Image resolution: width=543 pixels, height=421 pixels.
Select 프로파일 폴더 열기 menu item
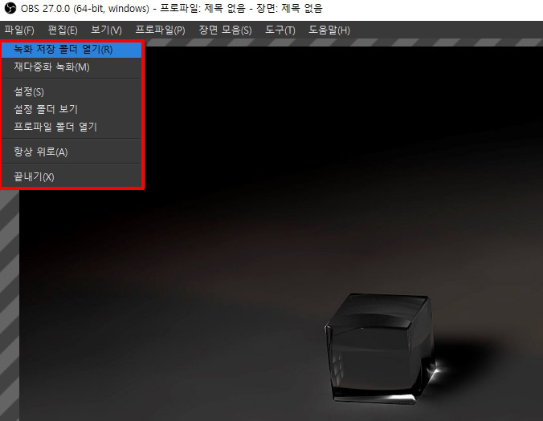point(71,127)
